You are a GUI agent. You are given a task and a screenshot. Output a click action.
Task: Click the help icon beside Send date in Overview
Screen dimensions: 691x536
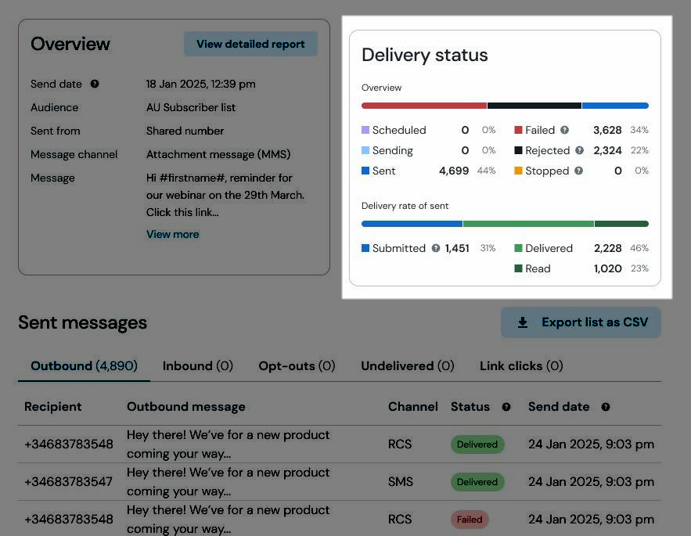(95, 84)
